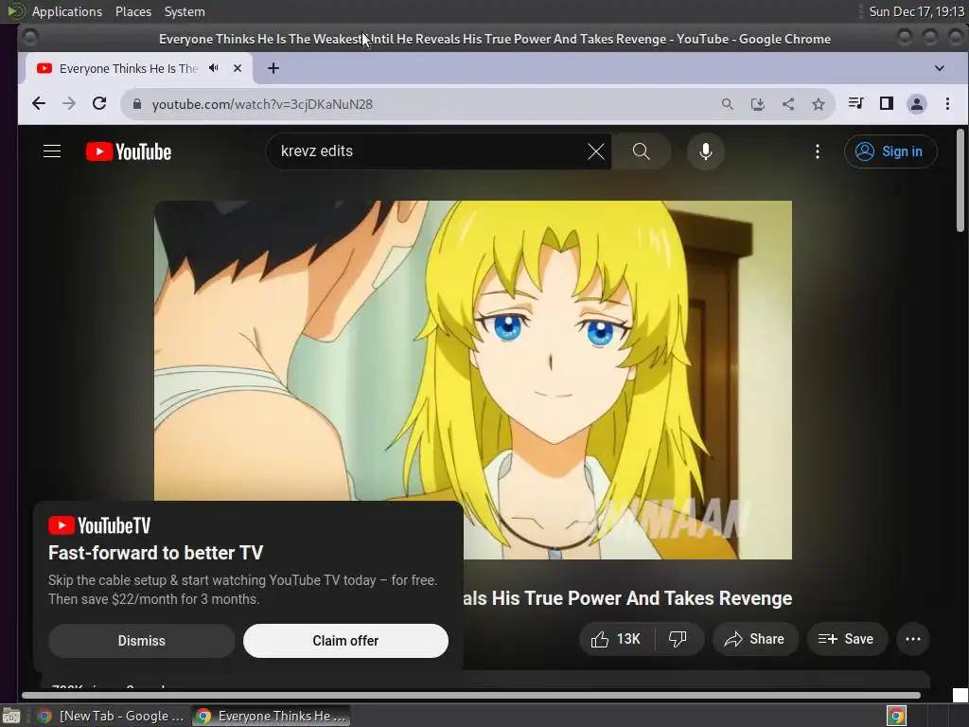Dismiss the YouTube TV offer
This screenshot has height=727, width=969.
pyautogui.click(x=142, y=641)
